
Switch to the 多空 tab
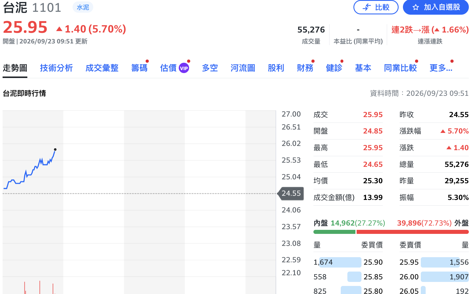coord(210,68)
